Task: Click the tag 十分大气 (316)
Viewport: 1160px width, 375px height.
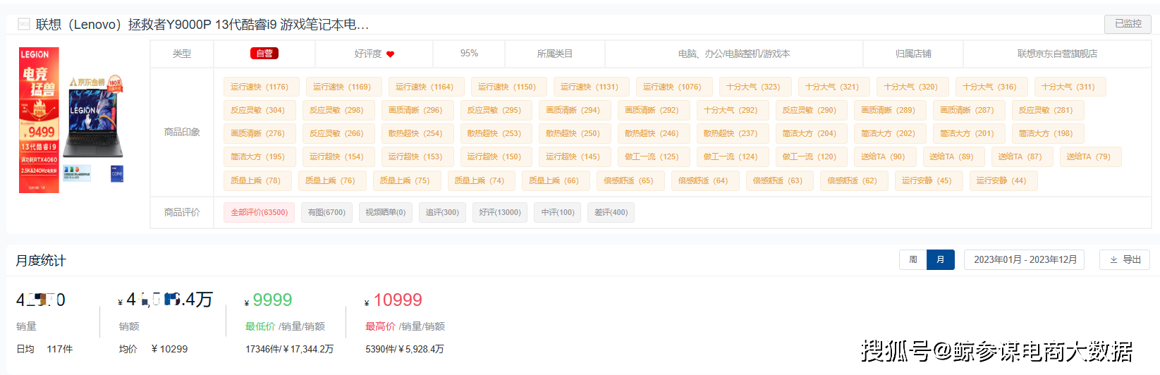Action: point(990,87)
